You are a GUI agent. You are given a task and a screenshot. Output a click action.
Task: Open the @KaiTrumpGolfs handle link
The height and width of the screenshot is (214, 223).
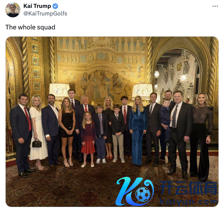[x=45, y=14]
